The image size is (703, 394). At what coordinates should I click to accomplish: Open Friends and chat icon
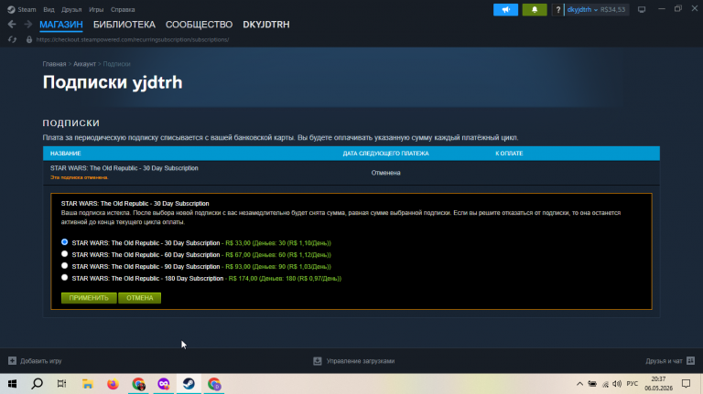(x=690, y=360)
